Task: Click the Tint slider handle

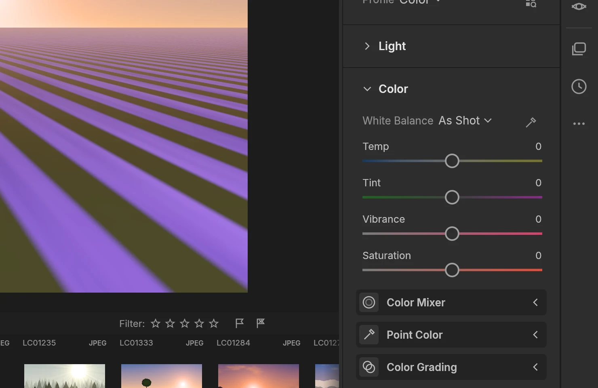Action: [452, 197]
